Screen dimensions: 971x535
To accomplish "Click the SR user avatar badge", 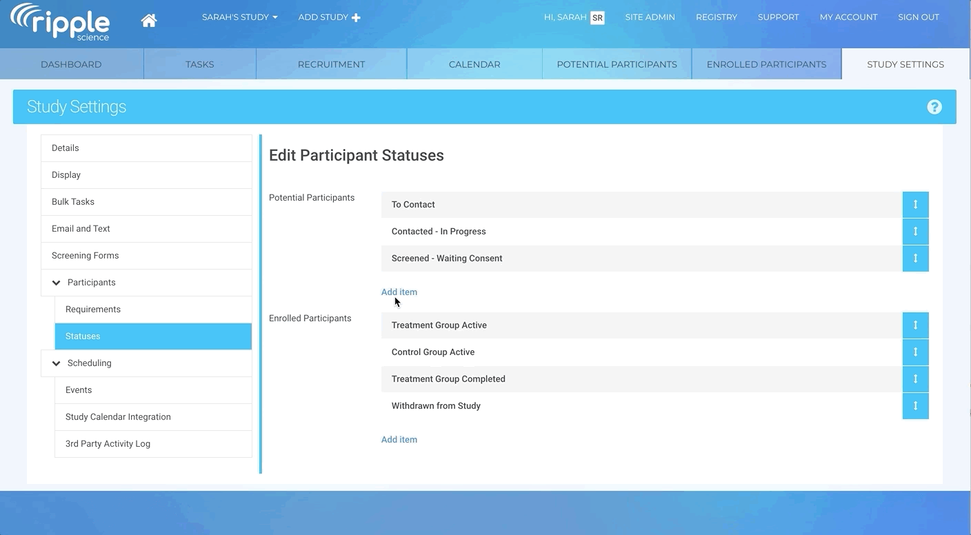I will click(x=597, y=18).
